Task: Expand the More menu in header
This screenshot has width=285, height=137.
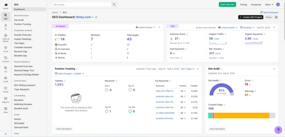Action: click(x=269, y=4)
